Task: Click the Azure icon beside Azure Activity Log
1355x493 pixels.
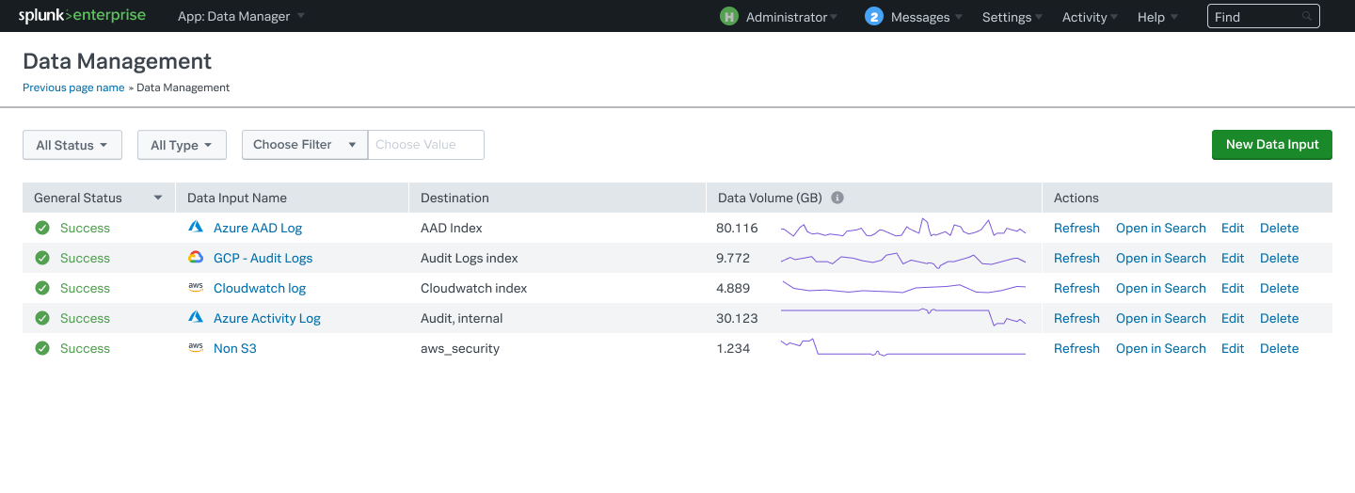Action: click(x=196, y=318)
